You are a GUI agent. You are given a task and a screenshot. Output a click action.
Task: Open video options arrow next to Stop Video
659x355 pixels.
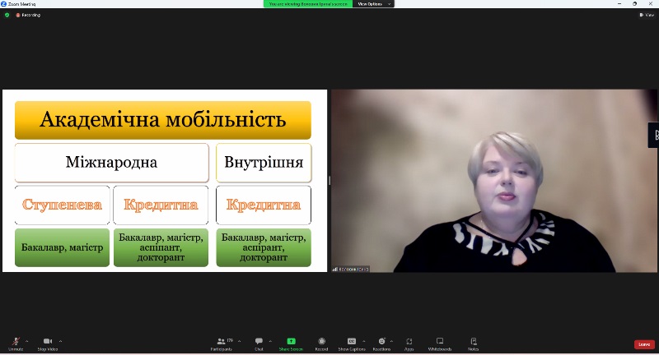60,341
